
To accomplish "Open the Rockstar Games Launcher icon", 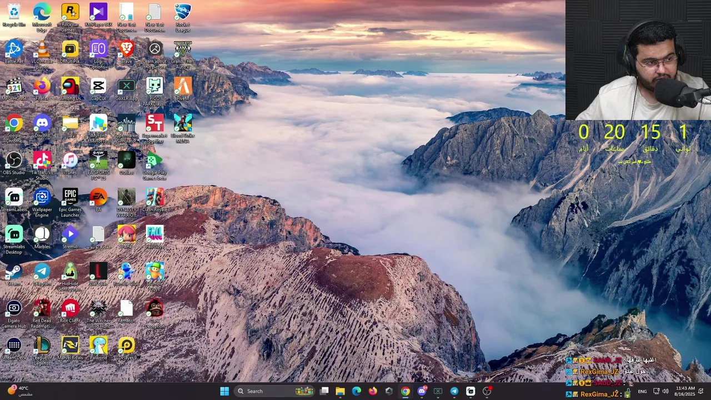I will (70, 18).
